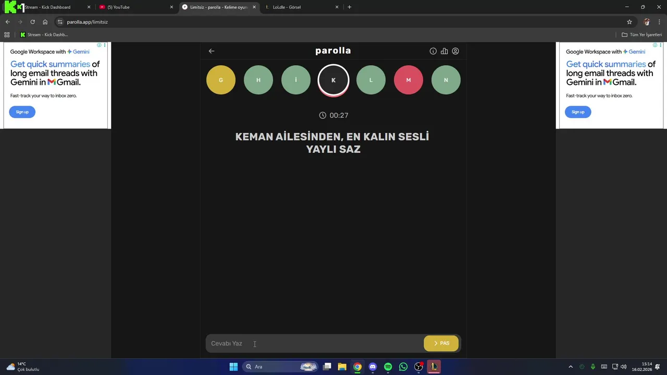Open File Explorer from the taskbar

[x=342, y=367]
